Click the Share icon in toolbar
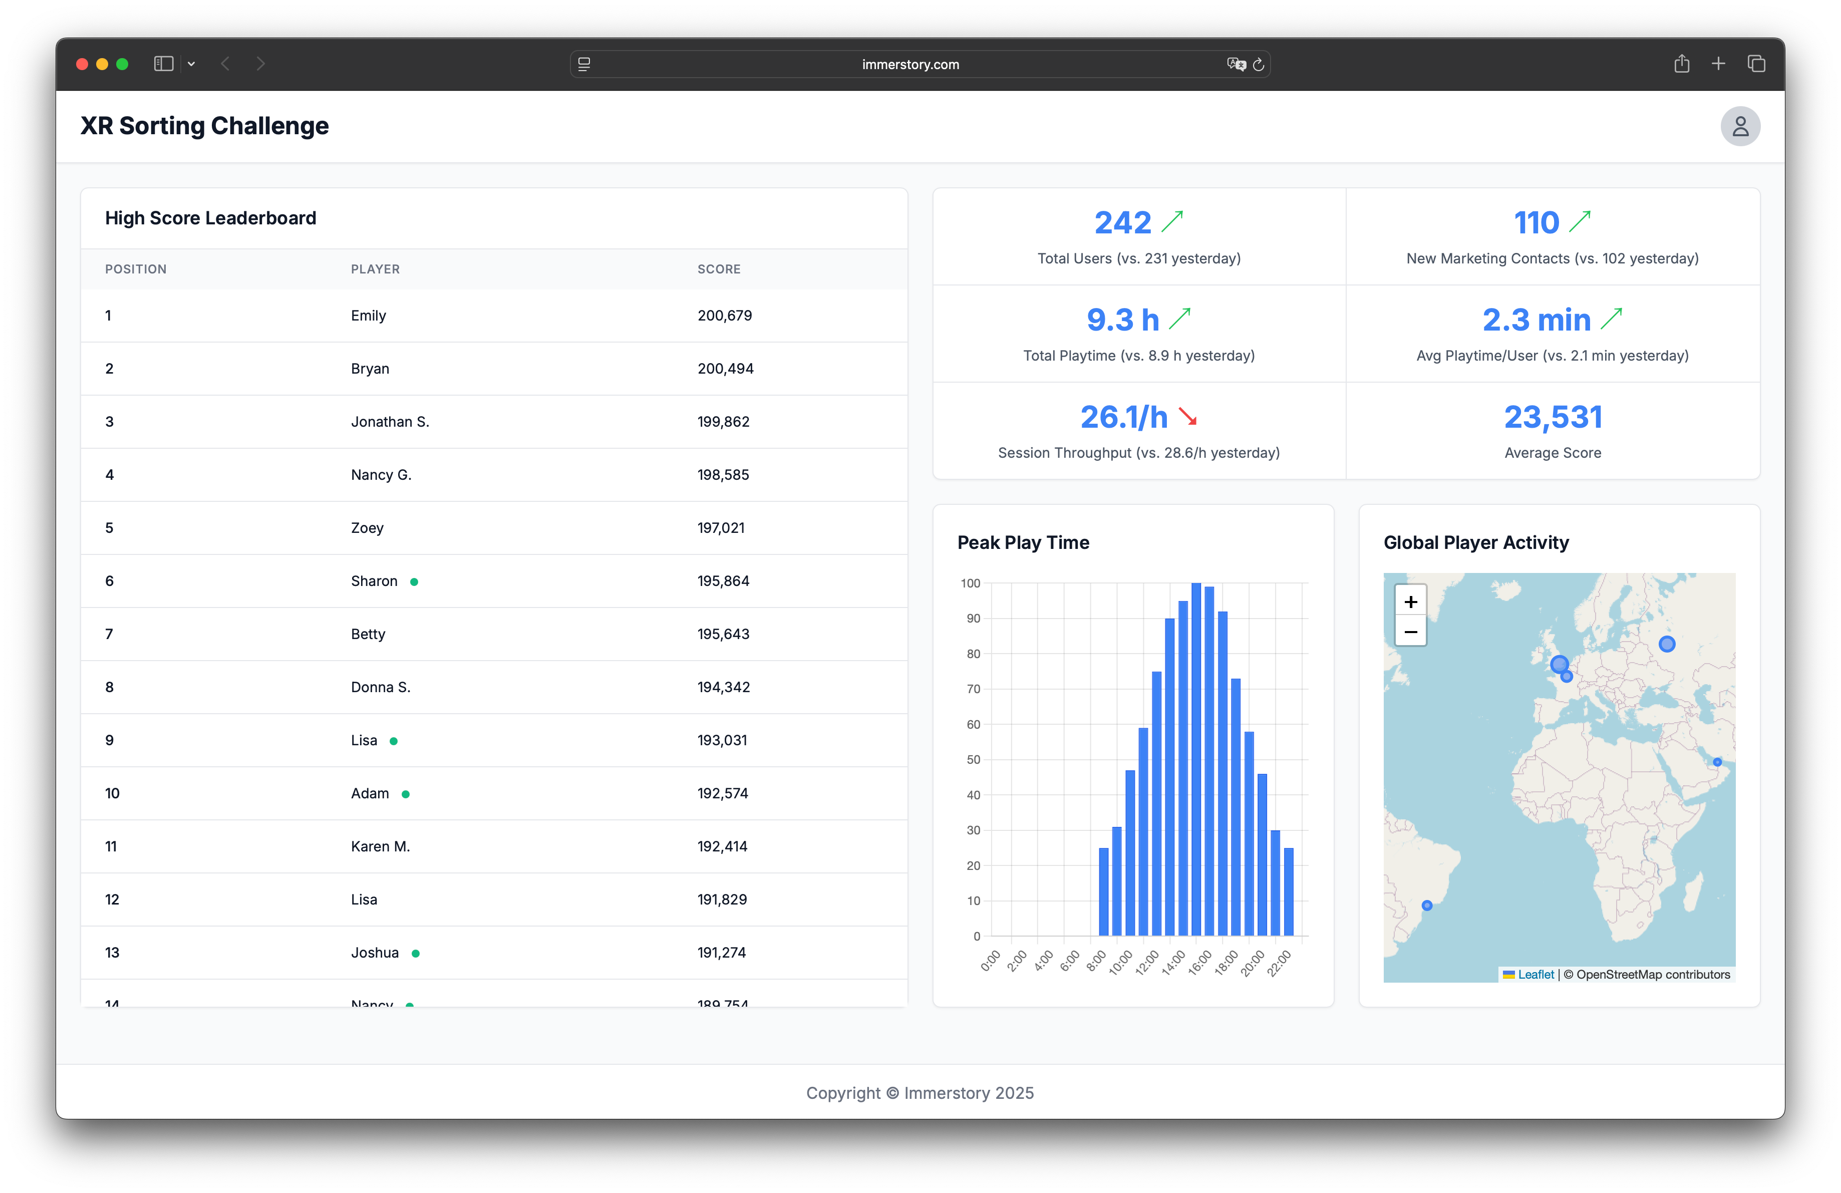 tap(1682, 64)
